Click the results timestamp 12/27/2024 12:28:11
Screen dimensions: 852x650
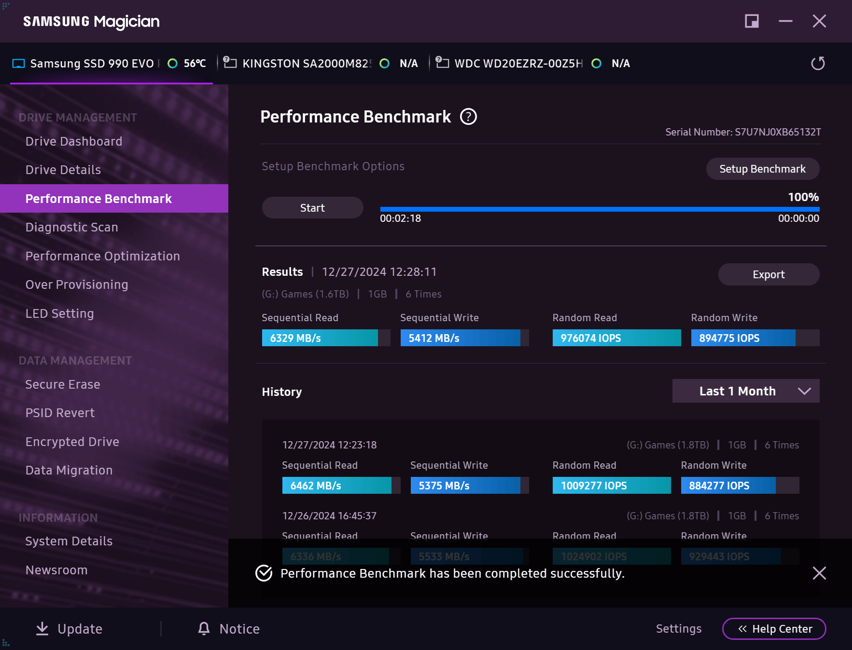[x=379, y=272]
